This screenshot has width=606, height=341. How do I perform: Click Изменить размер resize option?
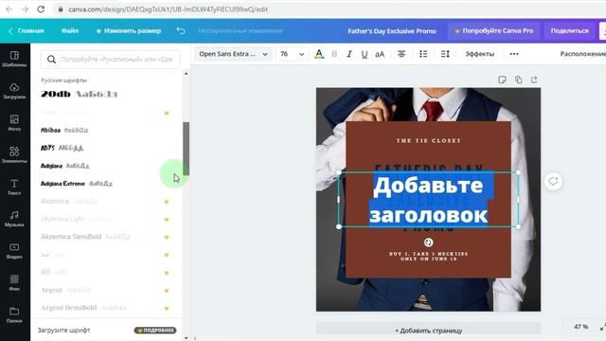pyautogui.click(x=129, y=30)
